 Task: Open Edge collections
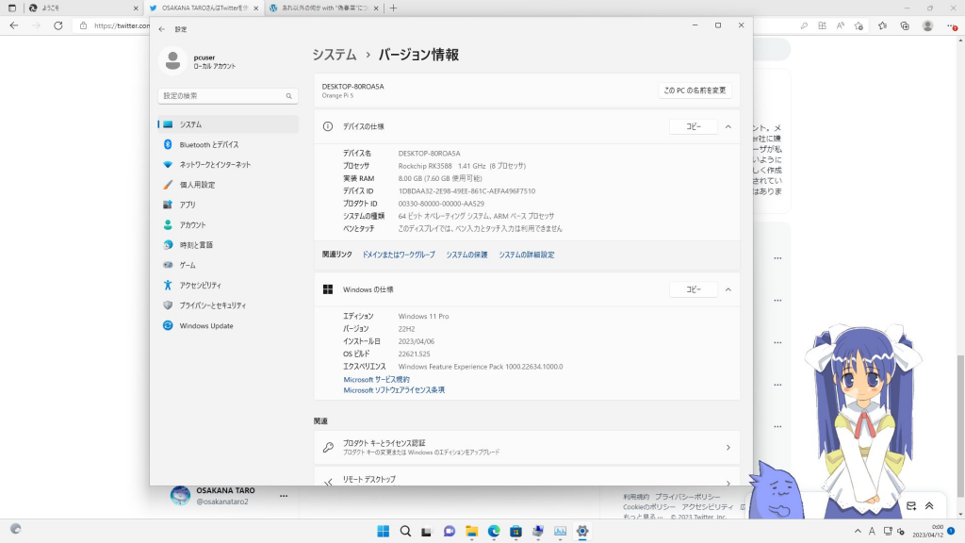905,25
